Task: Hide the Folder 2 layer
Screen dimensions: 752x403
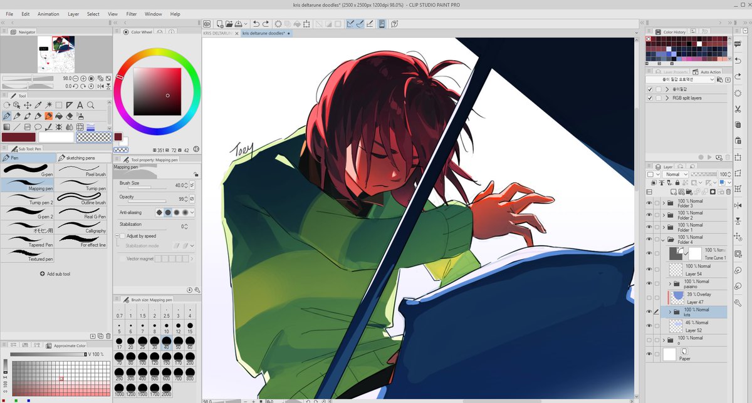Action: point(649,215)
